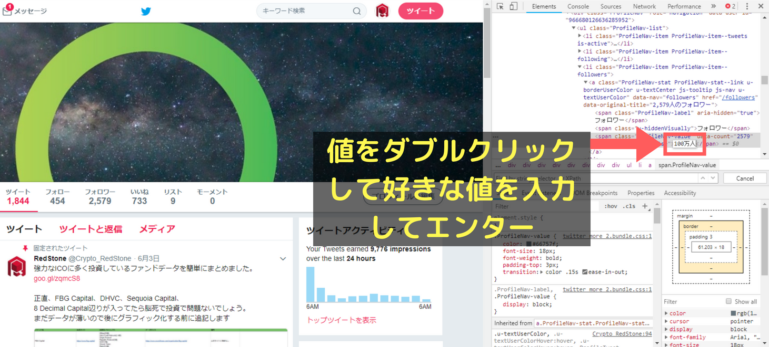769x347 pixels.
Task: Toggle the device toolbar icon in DevTools
Action: tap(513, 6)
